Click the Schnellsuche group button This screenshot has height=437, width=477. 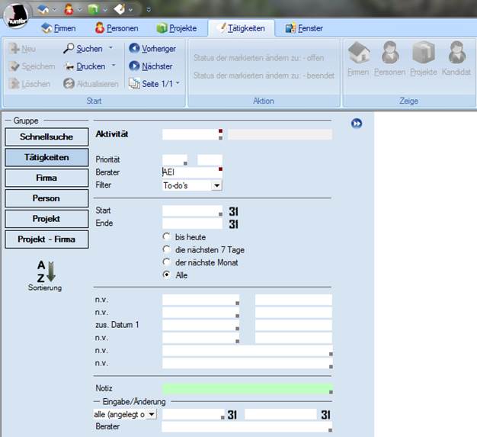(x=46, y=137)
